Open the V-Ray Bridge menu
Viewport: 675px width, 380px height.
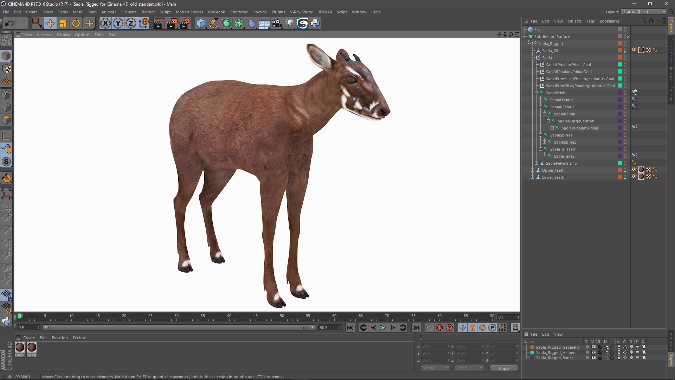click(x=301, y=12)
